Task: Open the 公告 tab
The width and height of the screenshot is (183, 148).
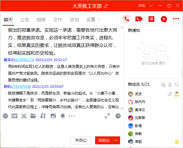Action: click(25, 20)
